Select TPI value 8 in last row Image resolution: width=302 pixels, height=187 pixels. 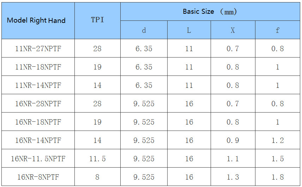97,177
